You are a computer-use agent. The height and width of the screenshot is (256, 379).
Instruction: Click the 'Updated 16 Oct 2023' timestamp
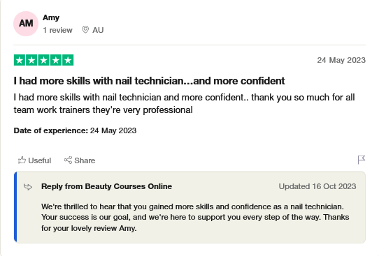(317, 186)
